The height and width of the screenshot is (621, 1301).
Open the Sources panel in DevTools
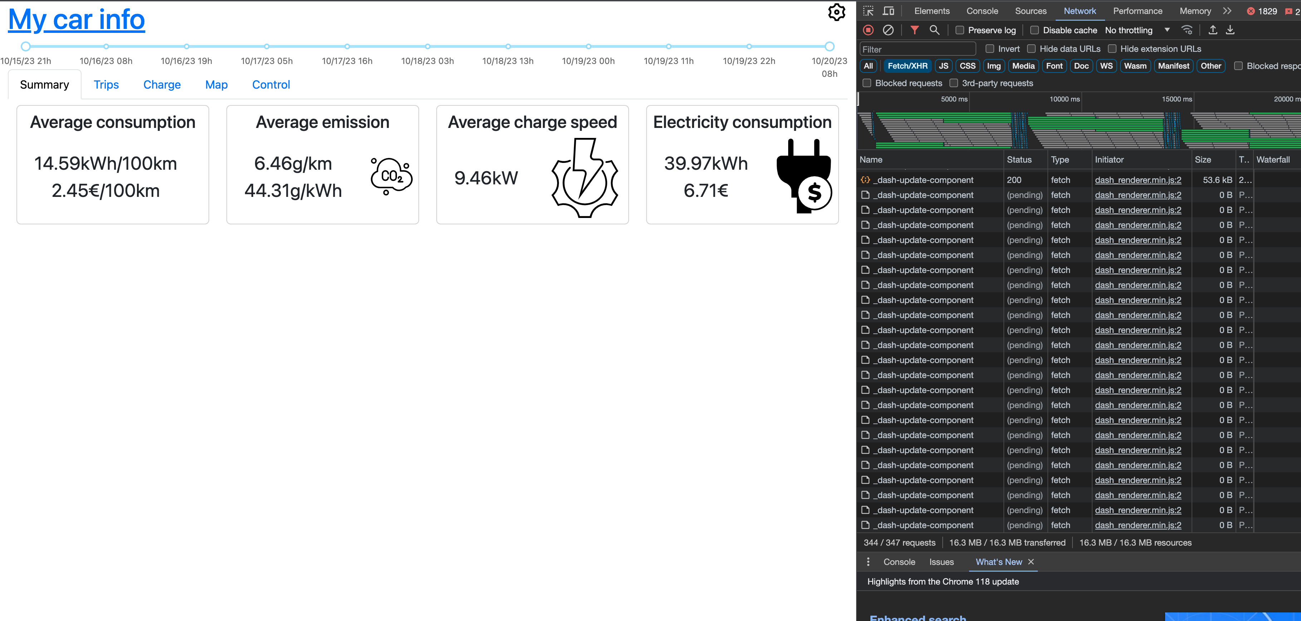1031,11
